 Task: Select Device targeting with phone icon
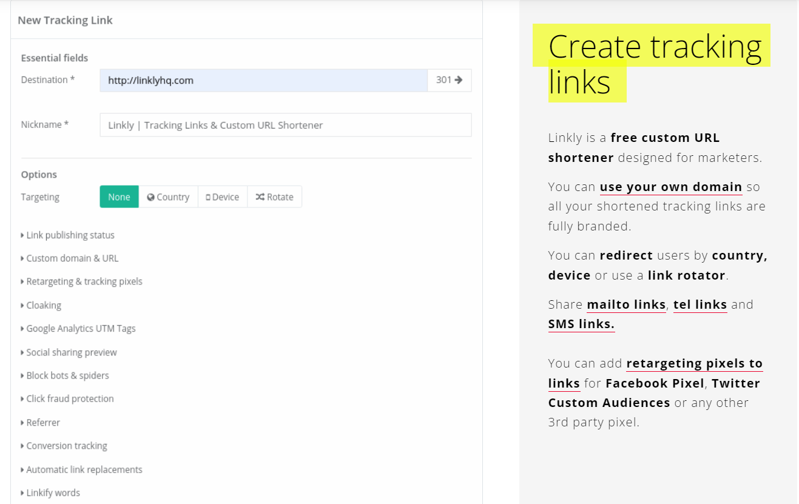[222, 197]
